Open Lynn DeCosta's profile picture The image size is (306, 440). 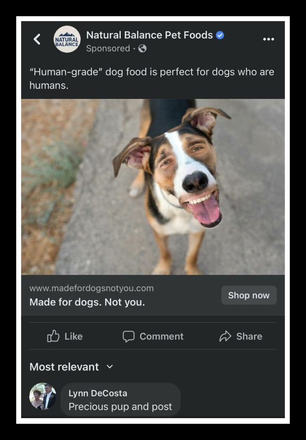click(x=42, y=396)
